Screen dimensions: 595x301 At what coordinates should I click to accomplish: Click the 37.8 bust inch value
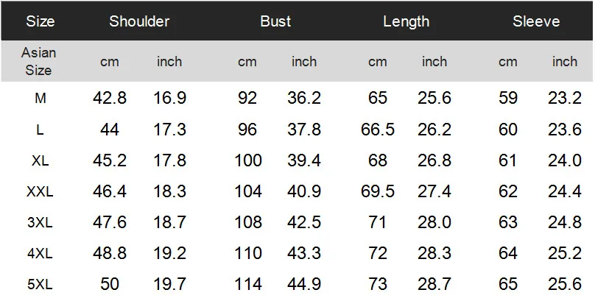click(304, 130)
